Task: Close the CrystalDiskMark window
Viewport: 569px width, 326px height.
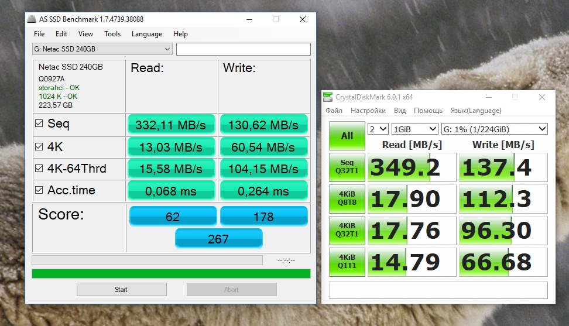Action: [542, 97]
